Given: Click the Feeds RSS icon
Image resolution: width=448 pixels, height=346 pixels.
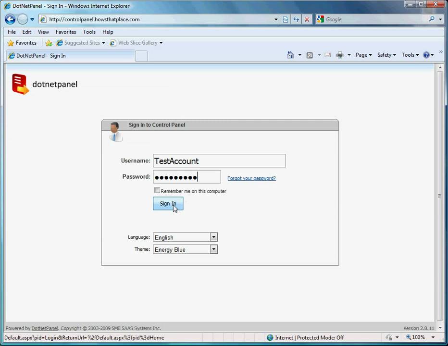Looking at the screenshot, I should (310, 55).
